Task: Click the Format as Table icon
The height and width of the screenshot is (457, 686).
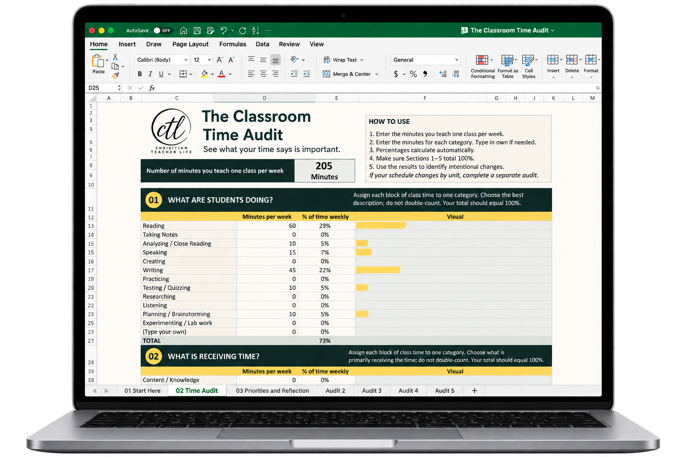Action: coord(508,67)
